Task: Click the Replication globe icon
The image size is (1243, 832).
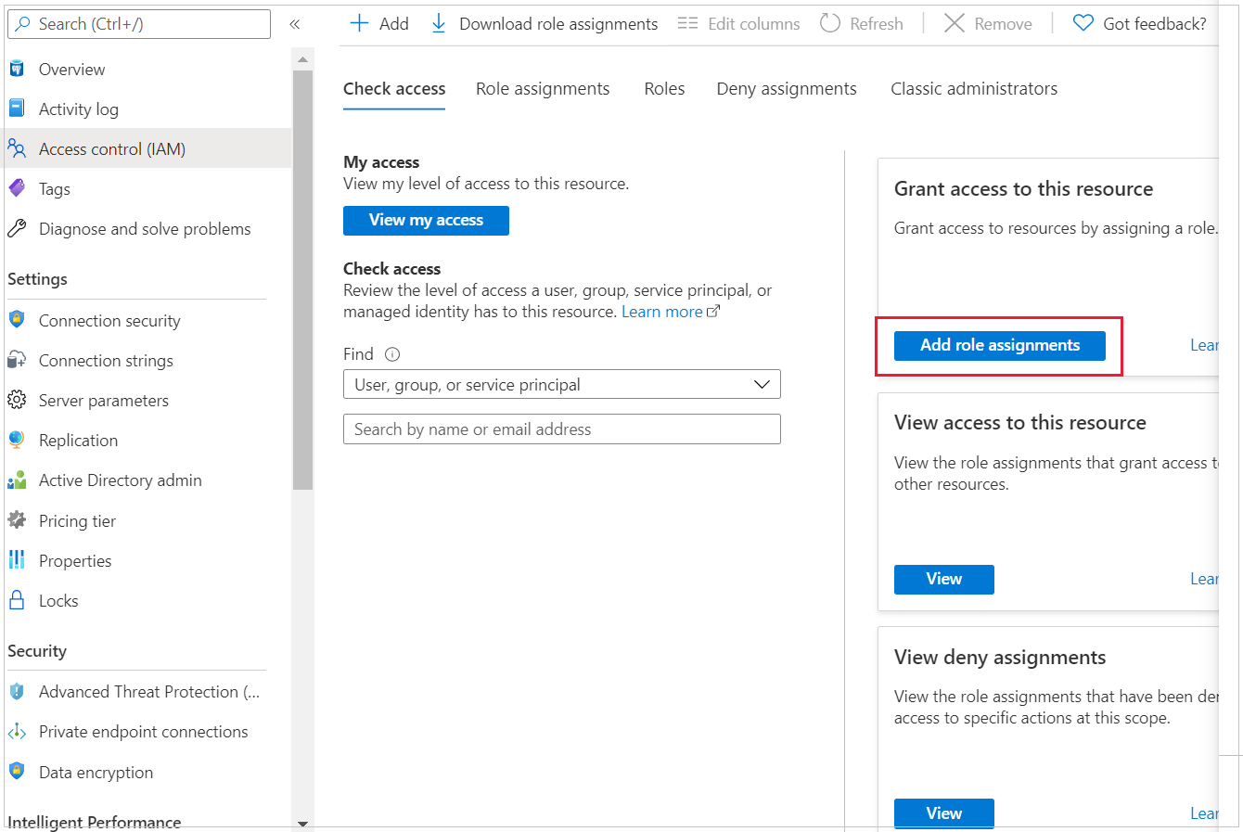Action: point(17,440)
